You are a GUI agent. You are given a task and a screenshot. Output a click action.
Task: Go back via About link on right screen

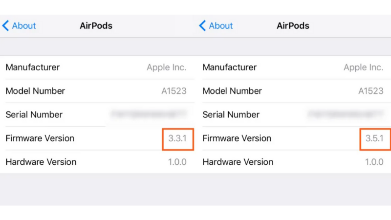pos(221,26)
